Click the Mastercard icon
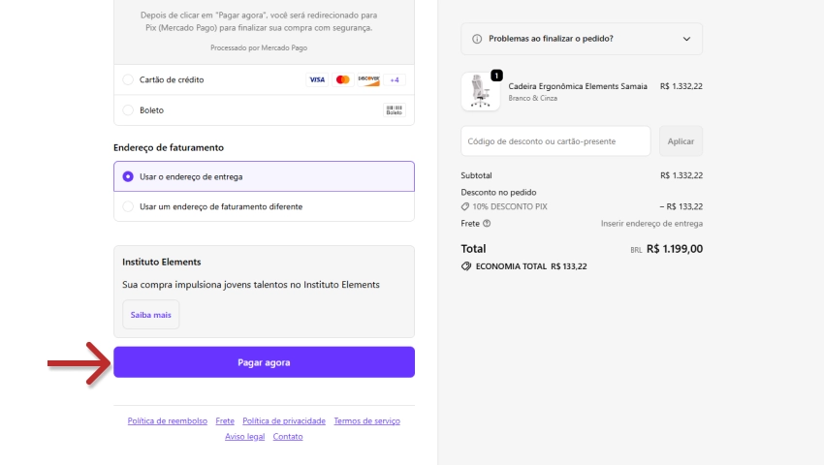This screenshot has height=465, width=824. [x=342, y=79]
